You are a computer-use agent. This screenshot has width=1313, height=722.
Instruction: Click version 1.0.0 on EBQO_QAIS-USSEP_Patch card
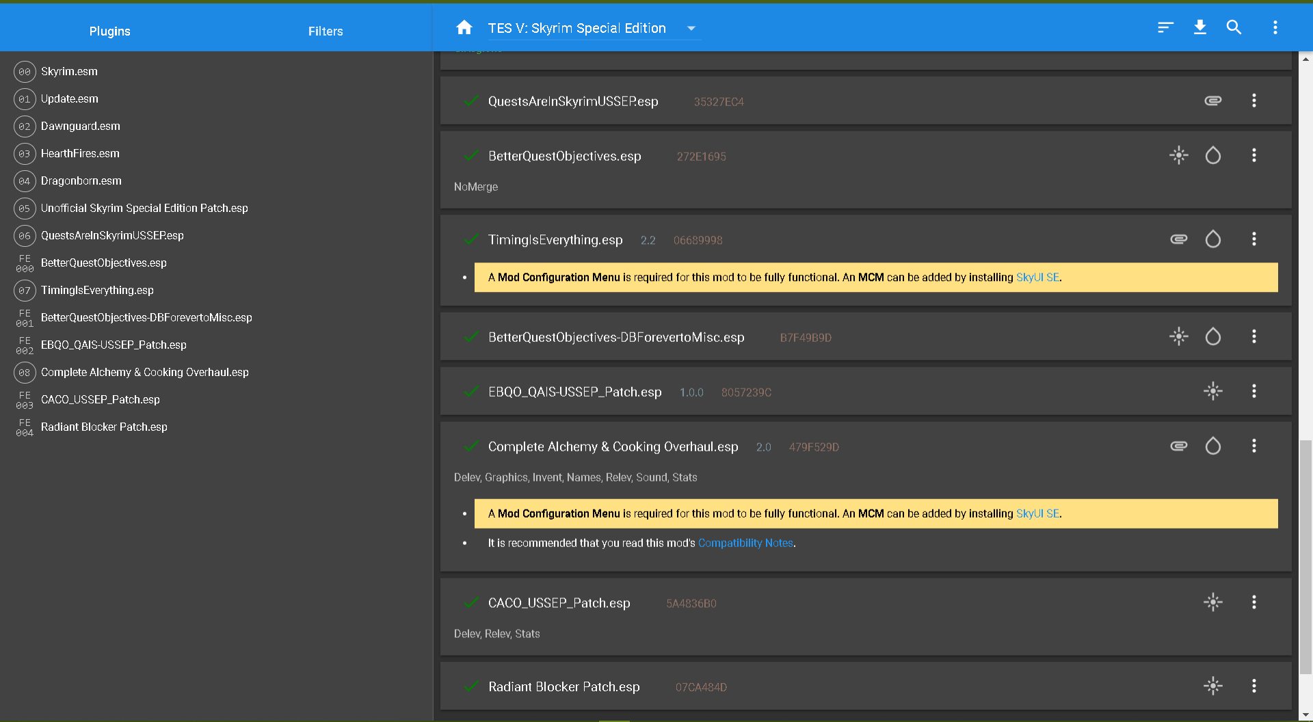pos(691,392)
